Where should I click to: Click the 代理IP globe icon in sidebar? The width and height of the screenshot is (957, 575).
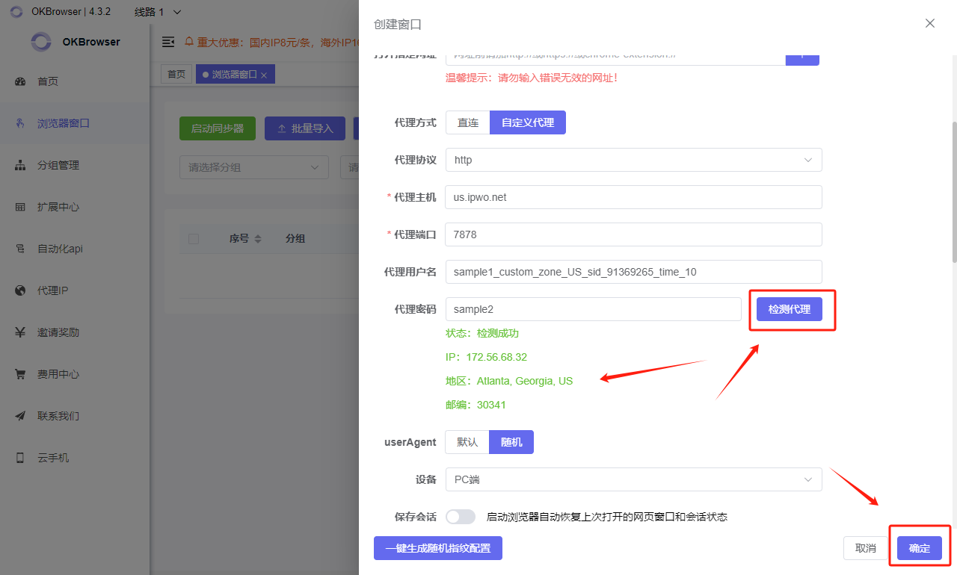21,290
